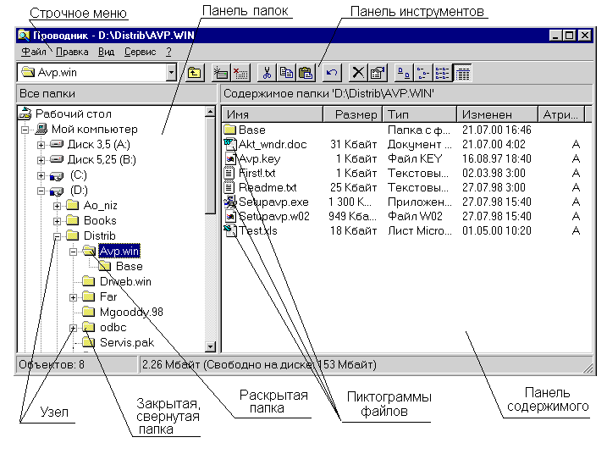Select Base subfolder under Avp.win tree
This screenshot has height=454, width=607.
129,267
